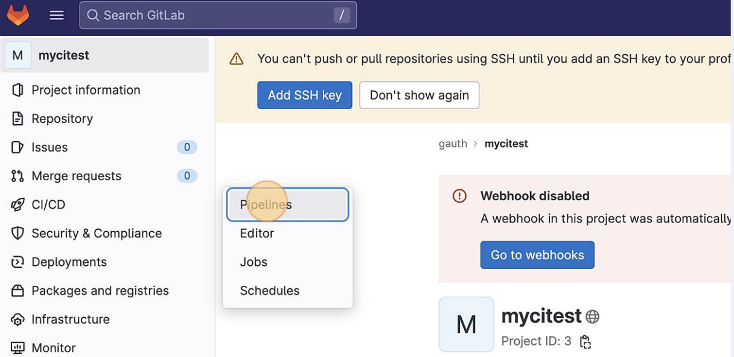Click the M project avatar in sidebar
The width and height of the screenshot is (734, 357).
[18, 55]
